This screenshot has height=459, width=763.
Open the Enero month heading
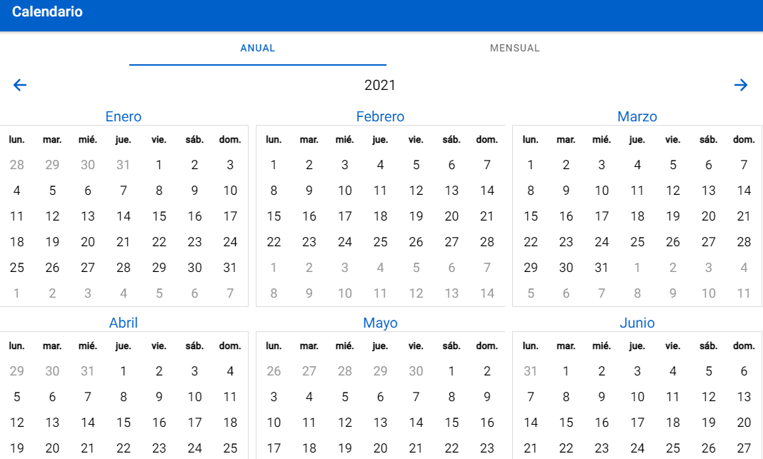(x=124, y=116)
